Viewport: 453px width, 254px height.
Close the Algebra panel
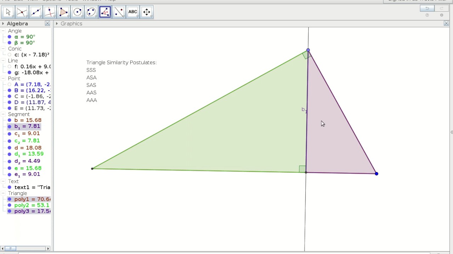pyautogui.click(x=47, y=23)
